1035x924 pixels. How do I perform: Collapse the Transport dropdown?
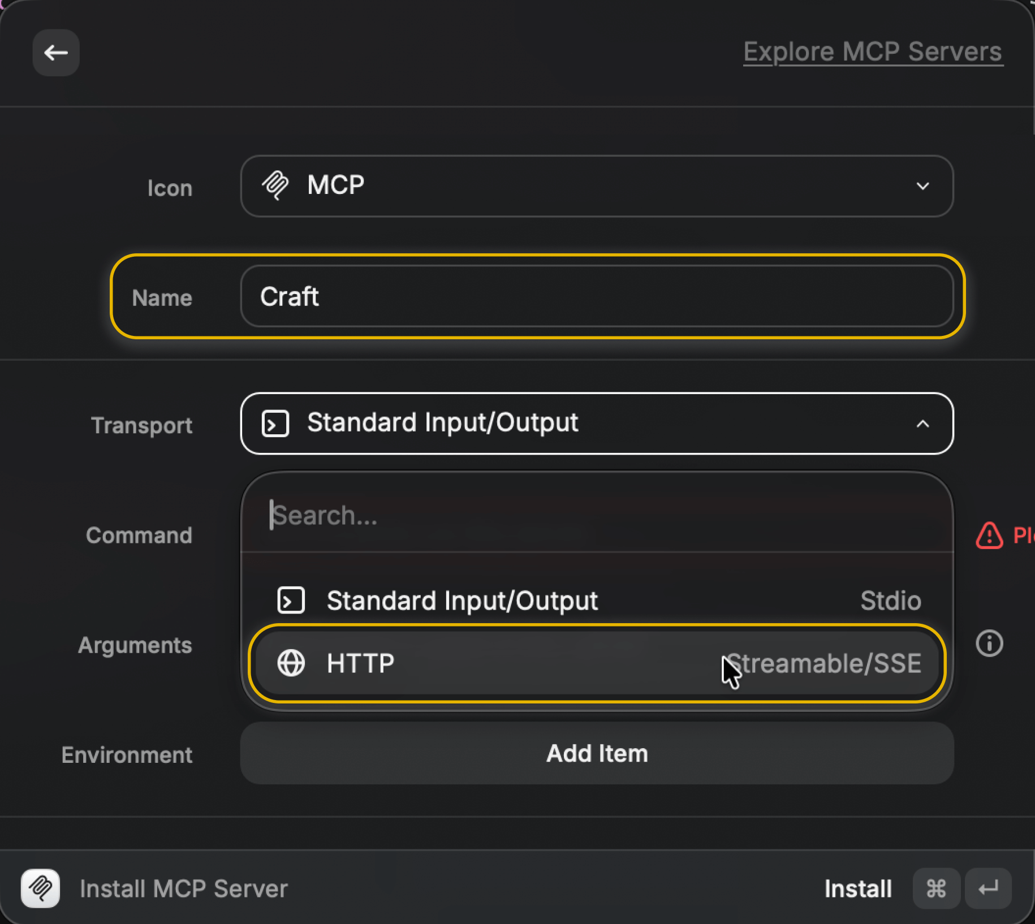(924, 424)
